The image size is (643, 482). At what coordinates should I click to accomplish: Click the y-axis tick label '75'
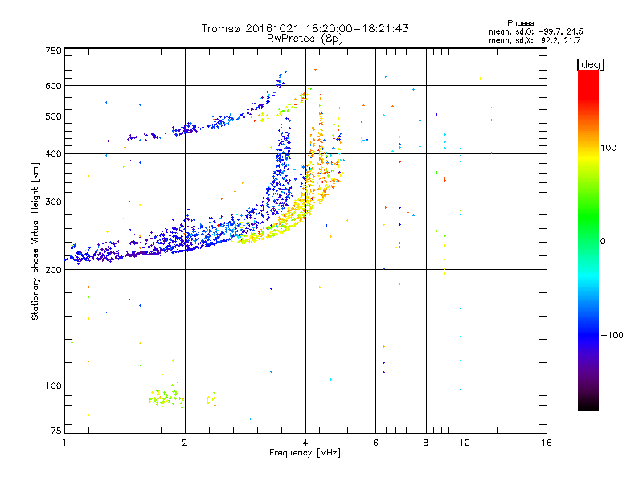coord(56,431)
